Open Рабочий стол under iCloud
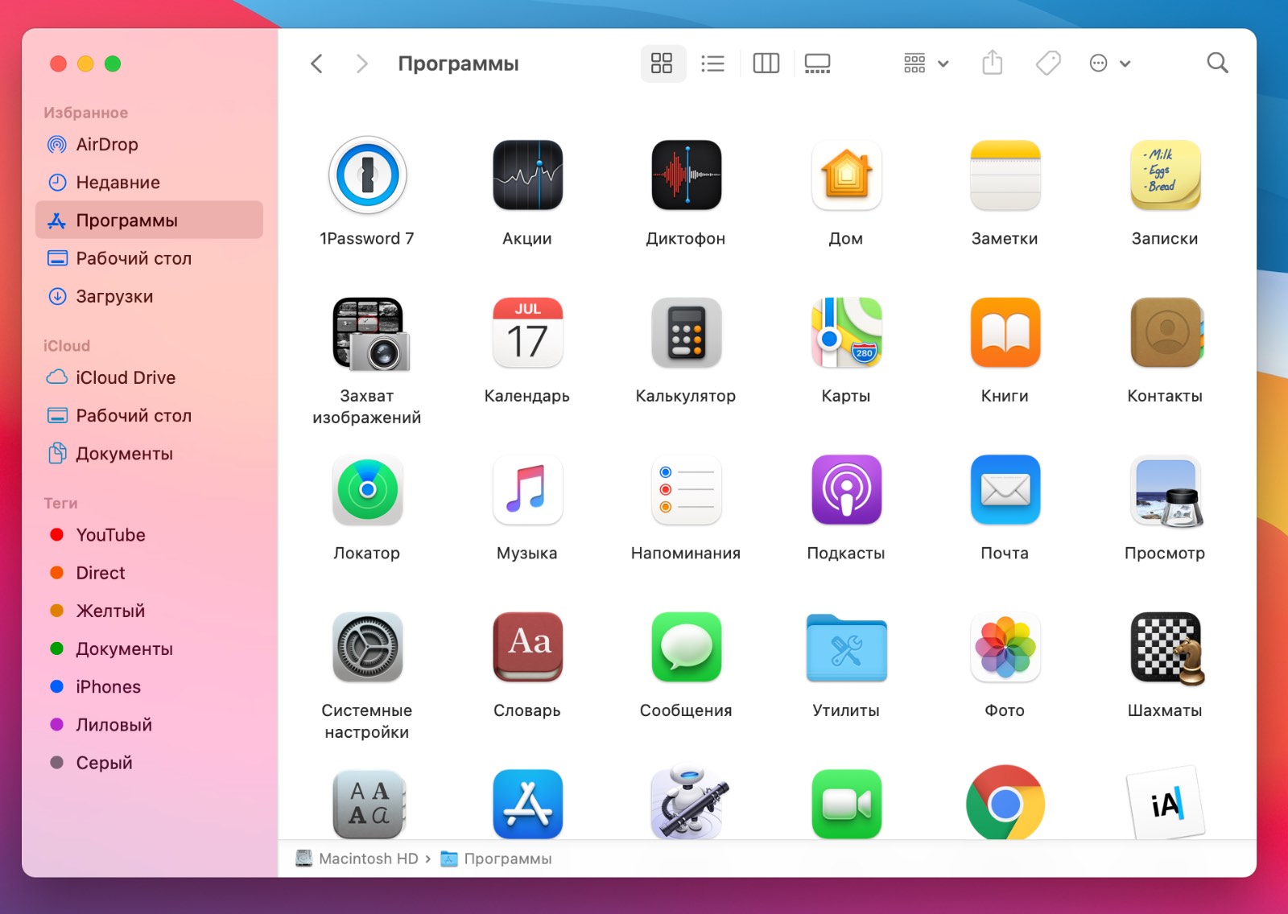Image resolution: width=1288 pixels, height=914 pixels. click(149, 415)
